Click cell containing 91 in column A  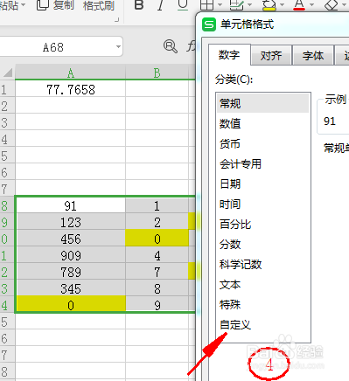tap(70, 205)
